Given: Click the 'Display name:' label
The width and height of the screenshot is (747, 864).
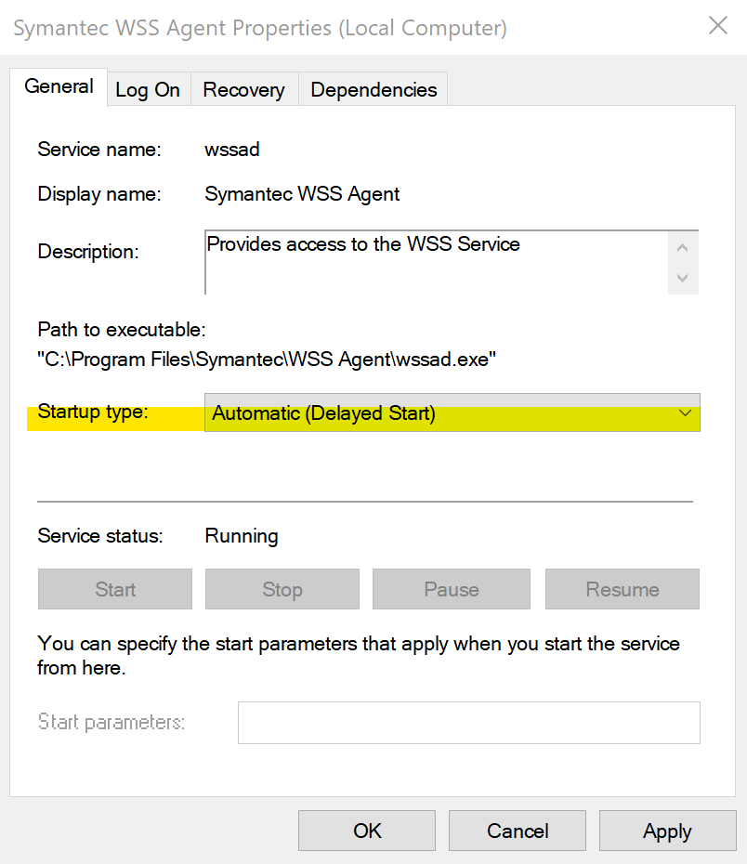Looking at the screenshot, I should (99, 194).
